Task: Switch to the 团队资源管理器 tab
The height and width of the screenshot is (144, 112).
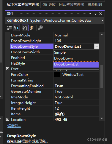Action: pos(72,5)
